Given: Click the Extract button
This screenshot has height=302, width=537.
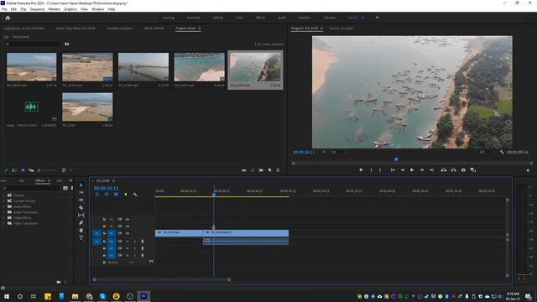Looking at the screenshot, I should click(x=453, y=169).
